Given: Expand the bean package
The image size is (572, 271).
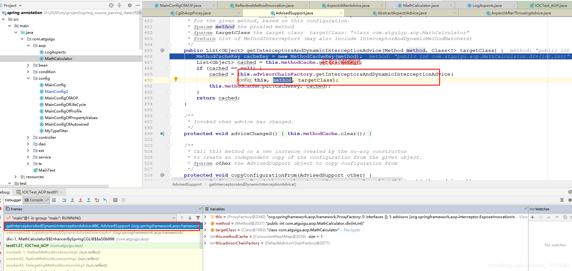Looking at the screenshot, I should click(x=29, y=65).
